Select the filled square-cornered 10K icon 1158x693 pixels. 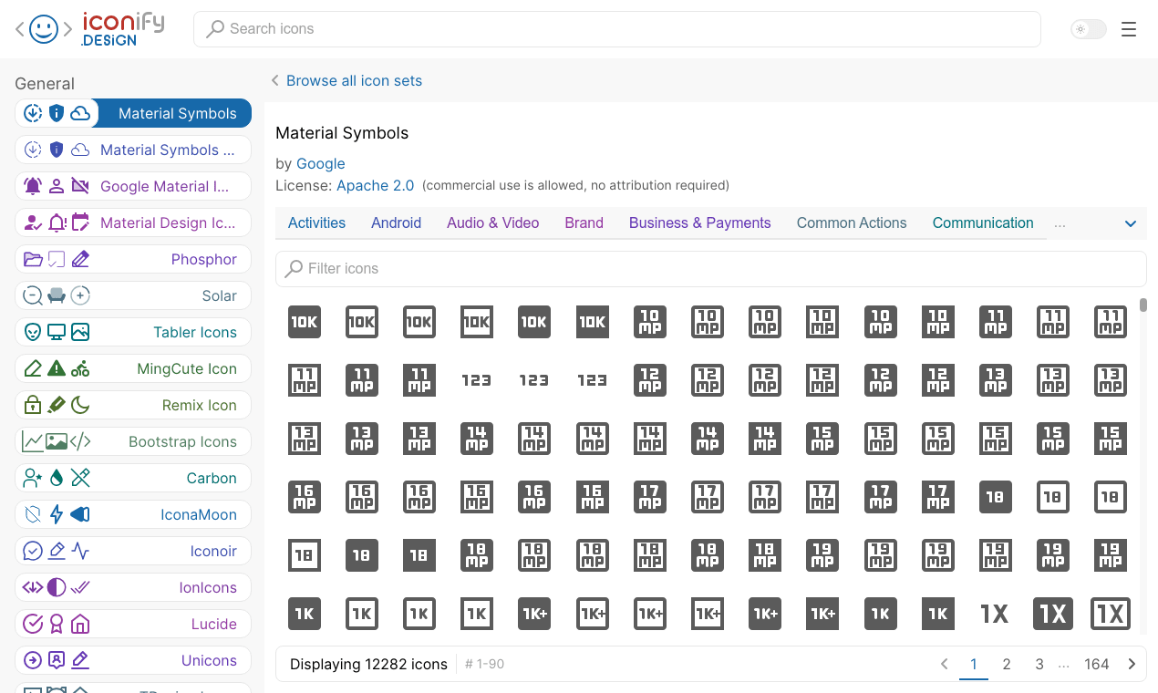click(593, 322)
